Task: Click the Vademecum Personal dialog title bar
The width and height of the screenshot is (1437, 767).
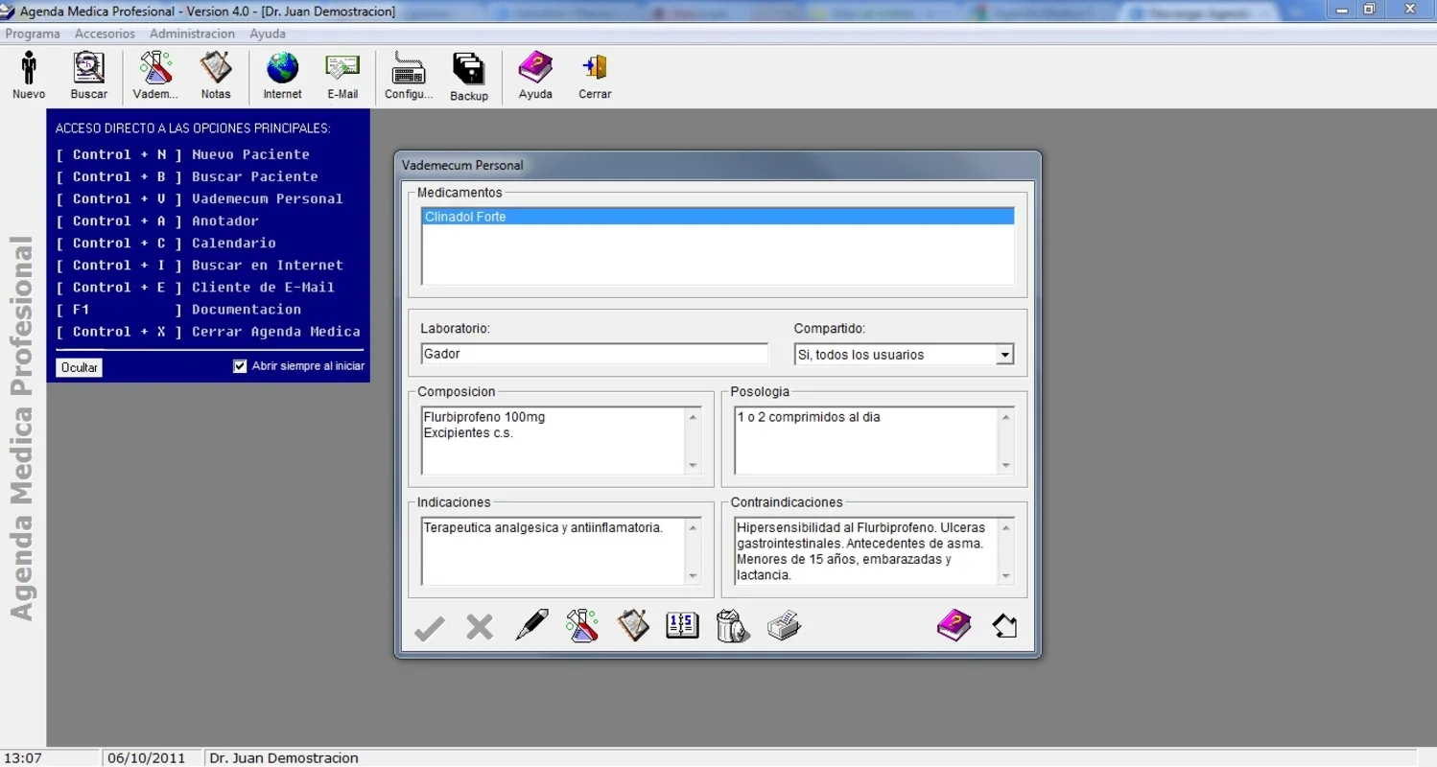Action: [718, 165]
